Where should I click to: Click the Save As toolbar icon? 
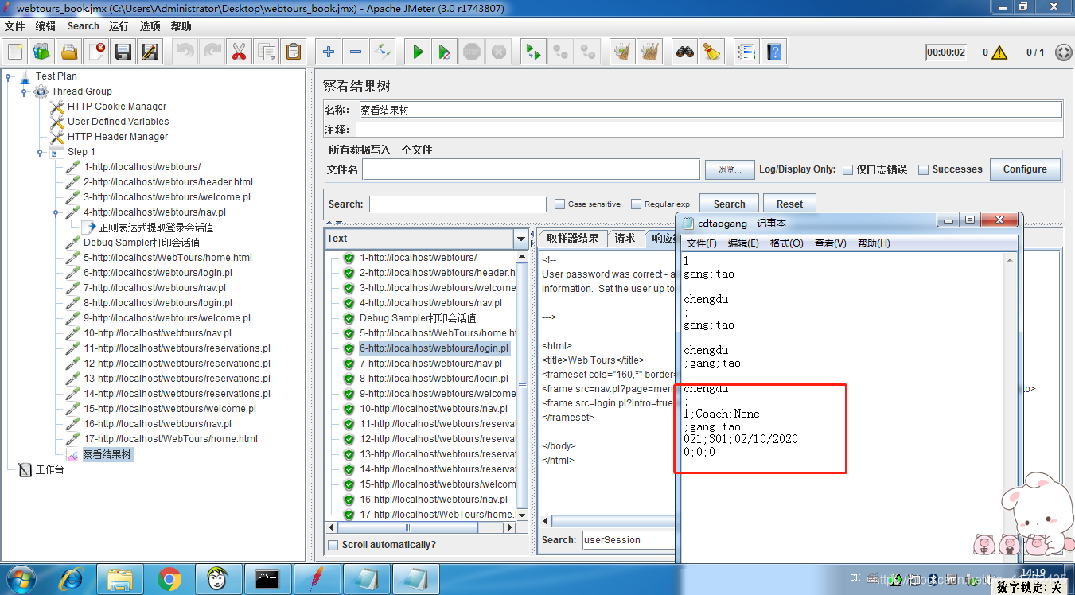pos(150,52)
